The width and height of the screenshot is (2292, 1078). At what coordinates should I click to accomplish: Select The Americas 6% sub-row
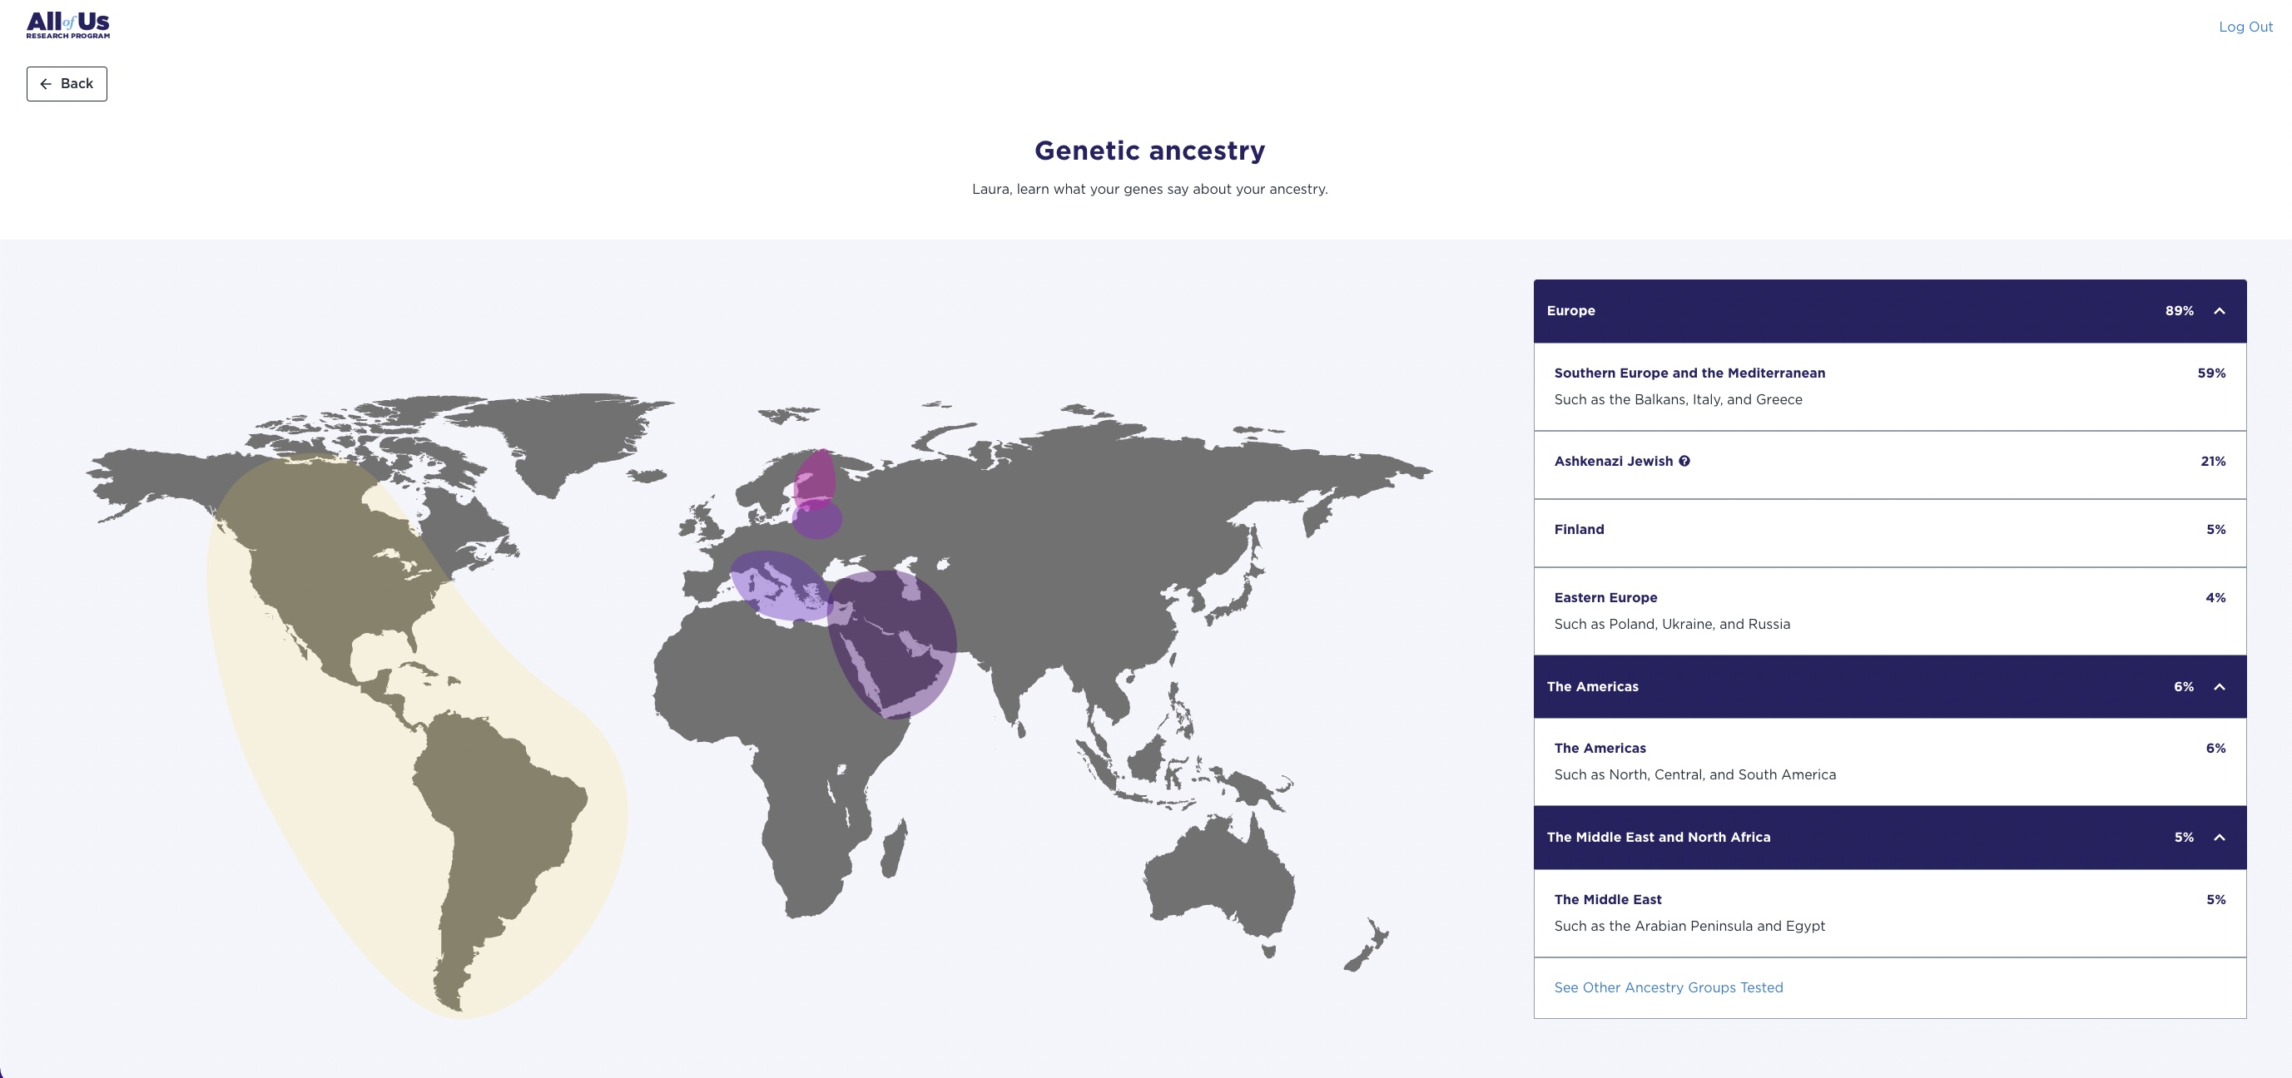1890,761
